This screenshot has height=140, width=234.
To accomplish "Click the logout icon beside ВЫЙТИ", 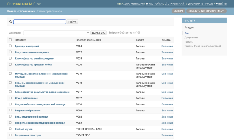I will pyautogui.click(x=217, y=4).
